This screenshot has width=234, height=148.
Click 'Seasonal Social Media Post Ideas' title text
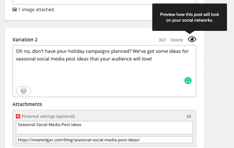point(49,125)
